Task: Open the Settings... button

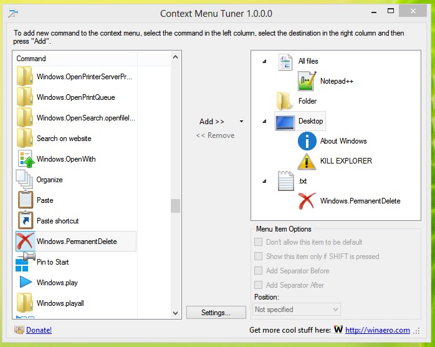Action: pyautogui.click(x=216, y=313)
